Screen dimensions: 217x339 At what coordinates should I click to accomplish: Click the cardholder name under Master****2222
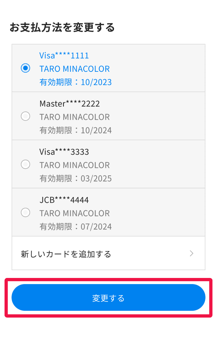point(74,117)
